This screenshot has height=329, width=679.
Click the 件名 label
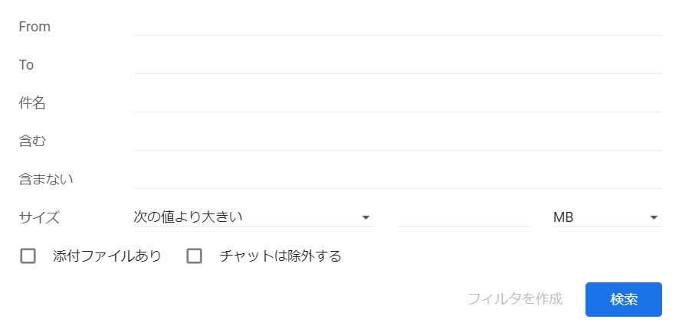32,103
